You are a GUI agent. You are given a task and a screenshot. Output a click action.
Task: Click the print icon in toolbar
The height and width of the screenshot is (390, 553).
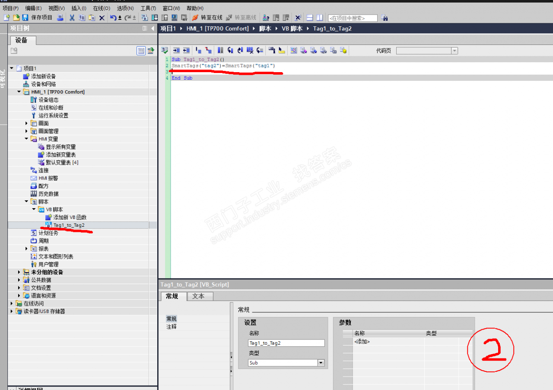tap(60, 18)
